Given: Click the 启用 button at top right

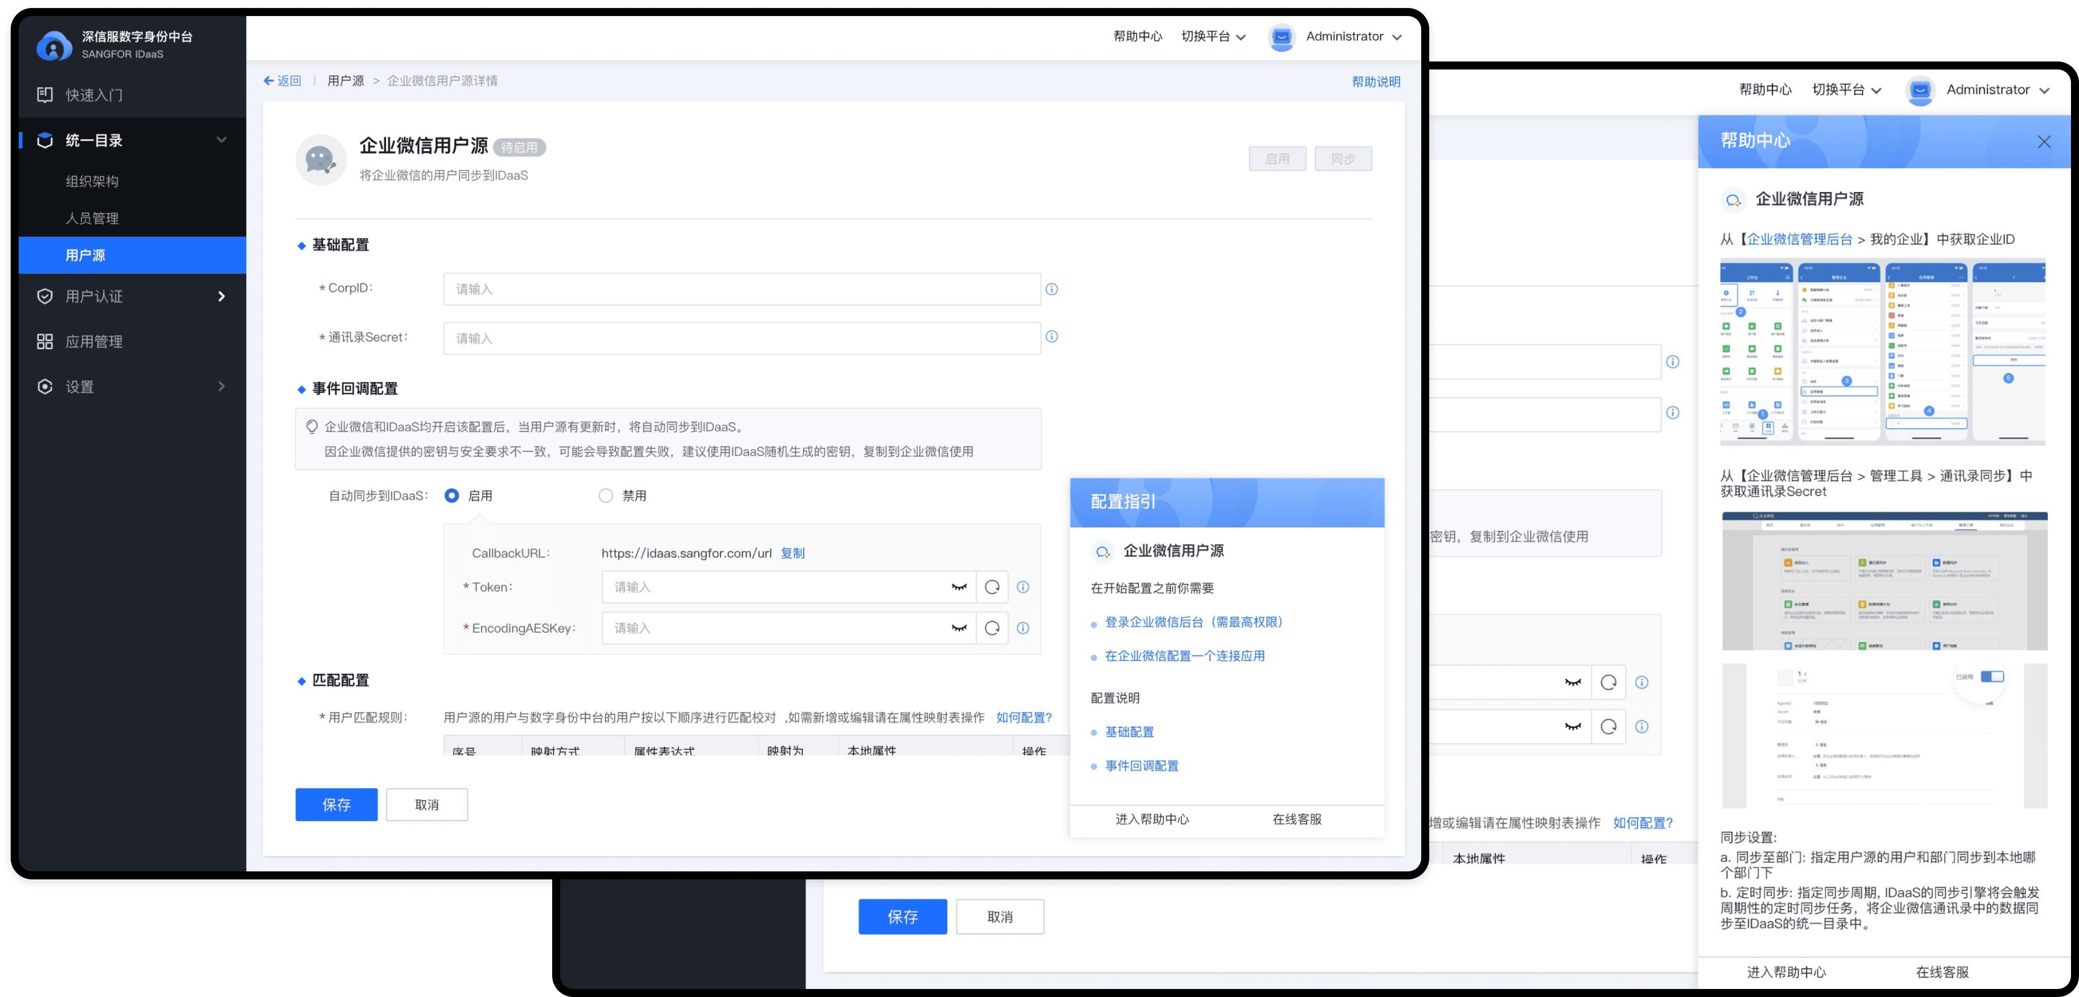Looking at the screenshot, I should pos(1277,159).
